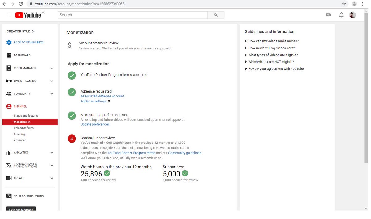This screenshot has width=371, height=219.
Task: Expand 'How much will my videos earn?'
Action: [x=270, y=48]
